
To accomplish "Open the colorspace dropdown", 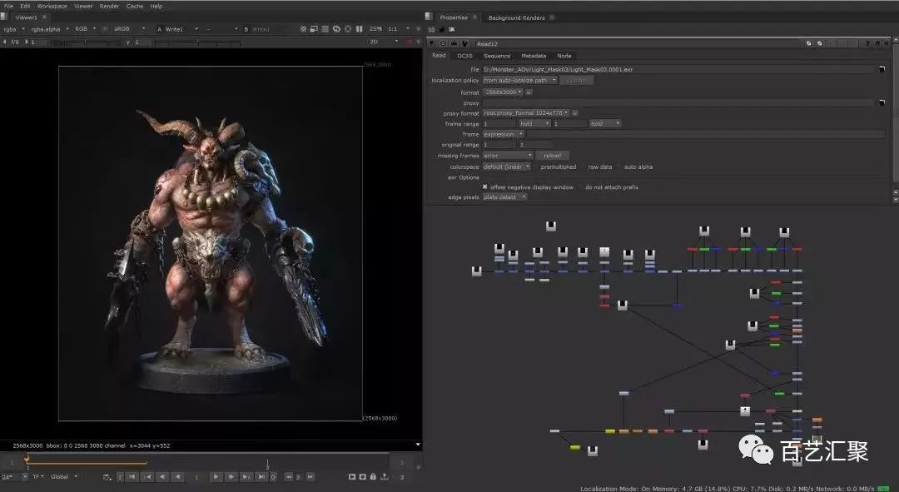I will point(507,166).
